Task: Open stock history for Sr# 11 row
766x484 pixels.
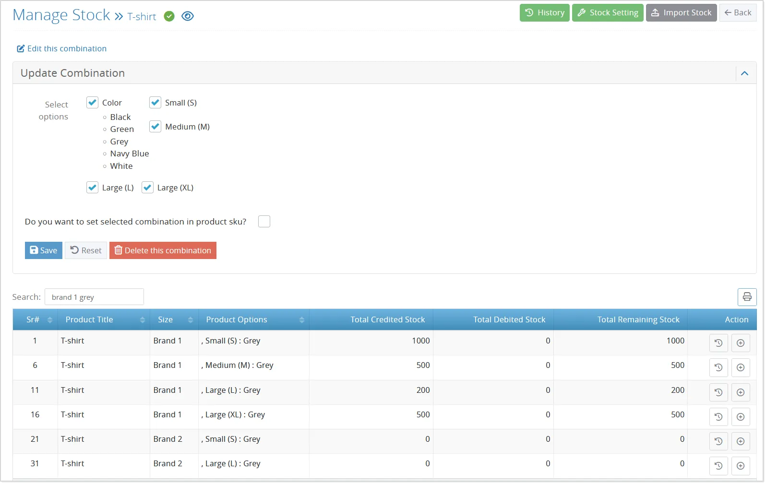Action: pos(718,392)
